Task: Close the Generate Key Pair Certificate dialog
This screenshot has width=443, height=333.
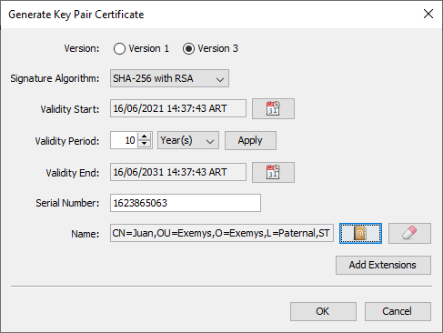Action: [x=428, y=14]
